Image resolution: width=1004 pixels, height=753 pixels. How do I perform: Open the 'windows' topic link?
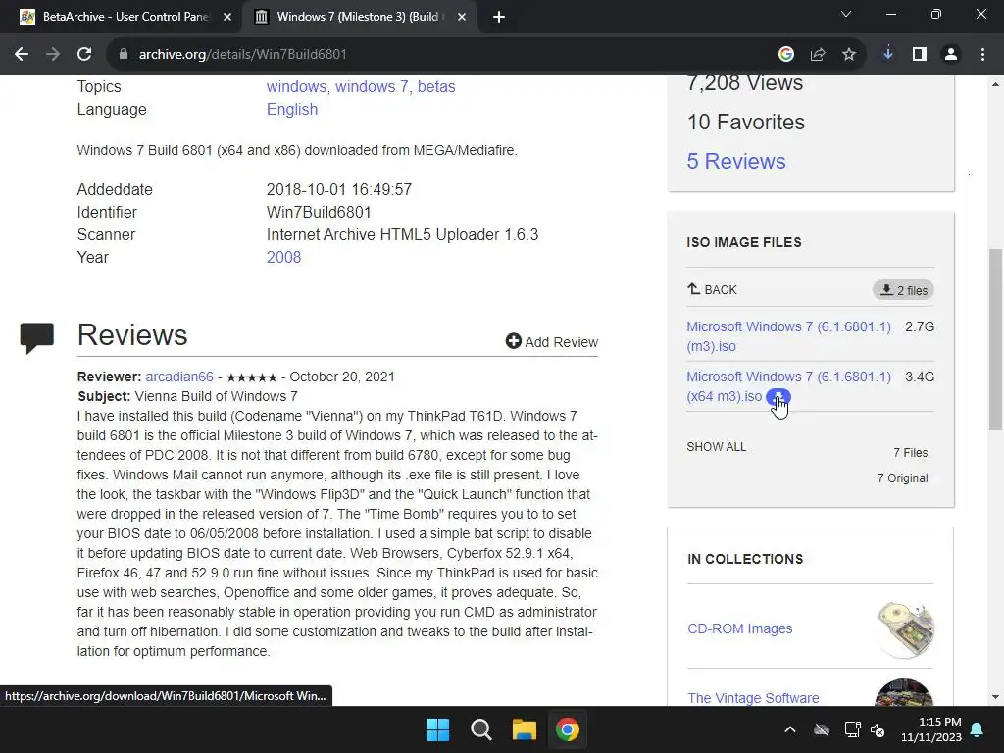296,86
